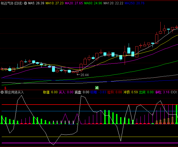Viewport: 178px width, 147px height.
Task: Select the MA5 moving average label
Action: 36,3
